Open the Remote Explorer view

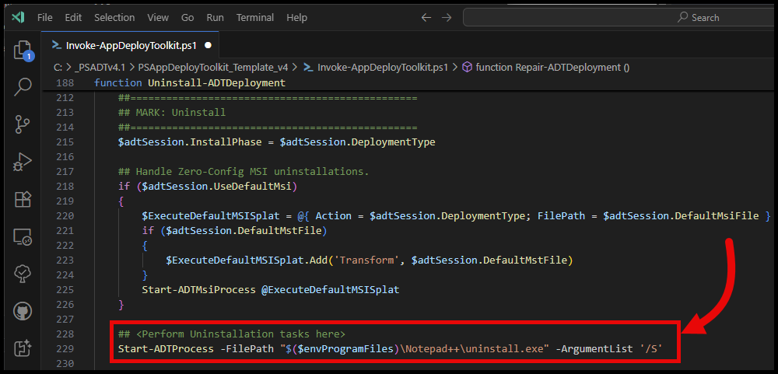pyautogui.click(x=22, y=237)
